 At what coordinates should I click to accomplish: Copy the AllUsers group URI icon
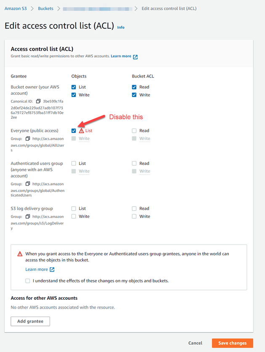point(28,139)
